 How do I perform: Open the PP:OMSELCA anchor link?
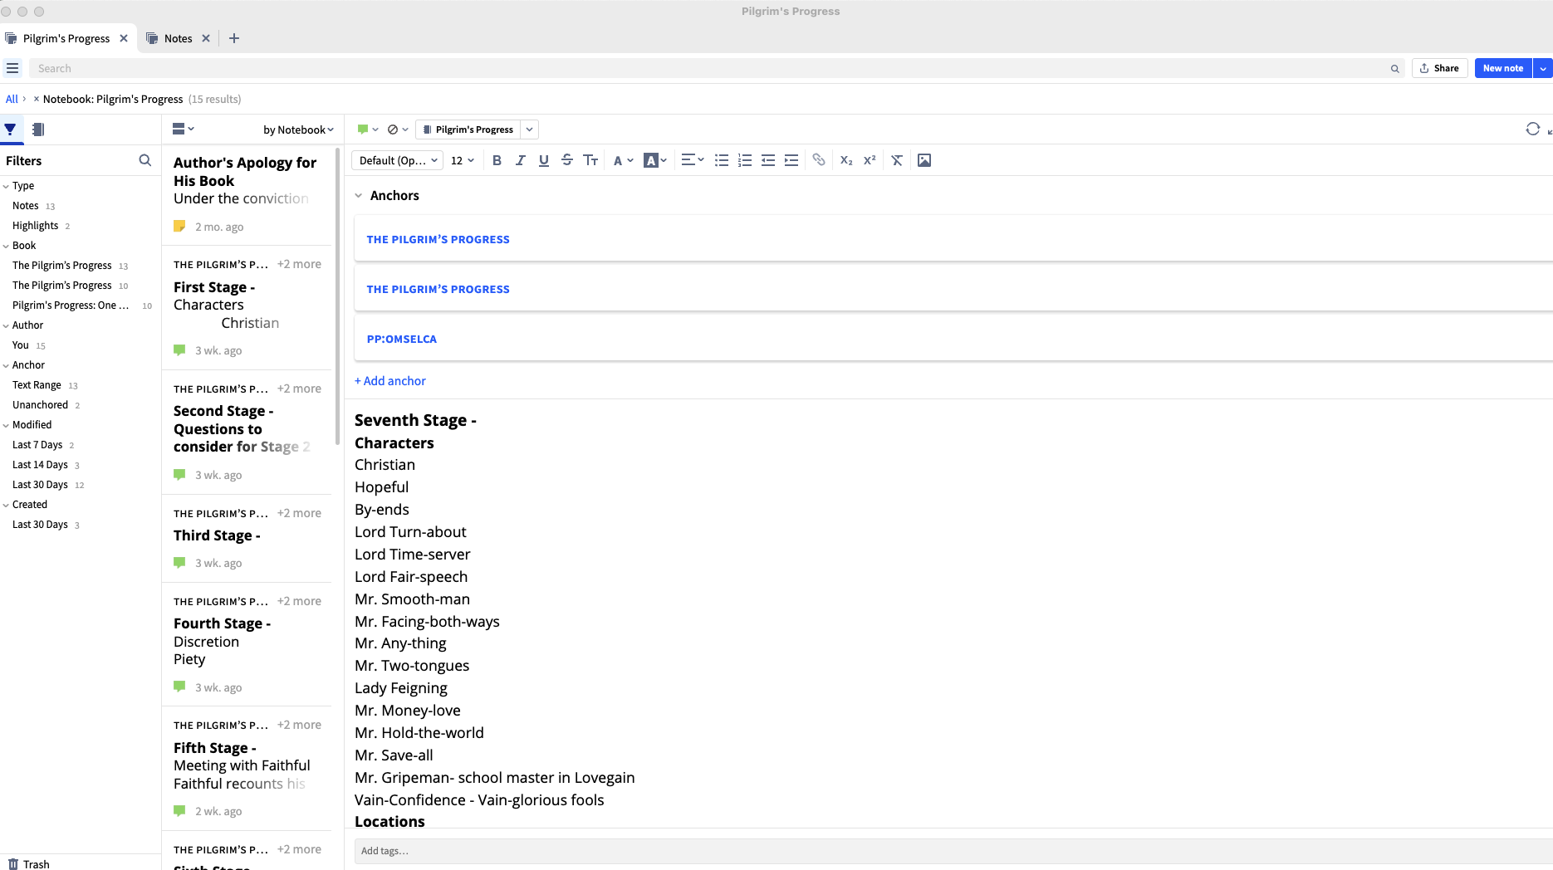402,339
